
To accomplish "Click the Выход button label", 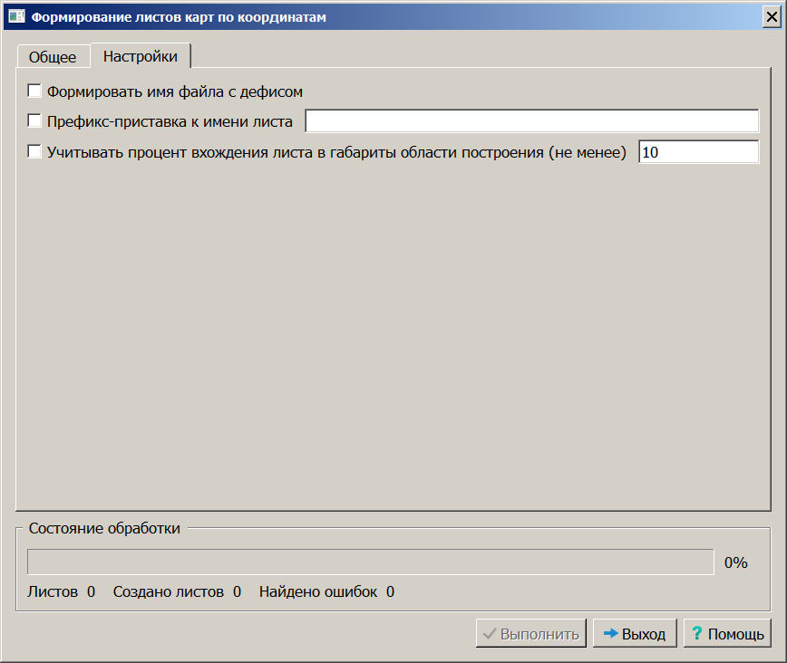I will (x=643, y=634).
